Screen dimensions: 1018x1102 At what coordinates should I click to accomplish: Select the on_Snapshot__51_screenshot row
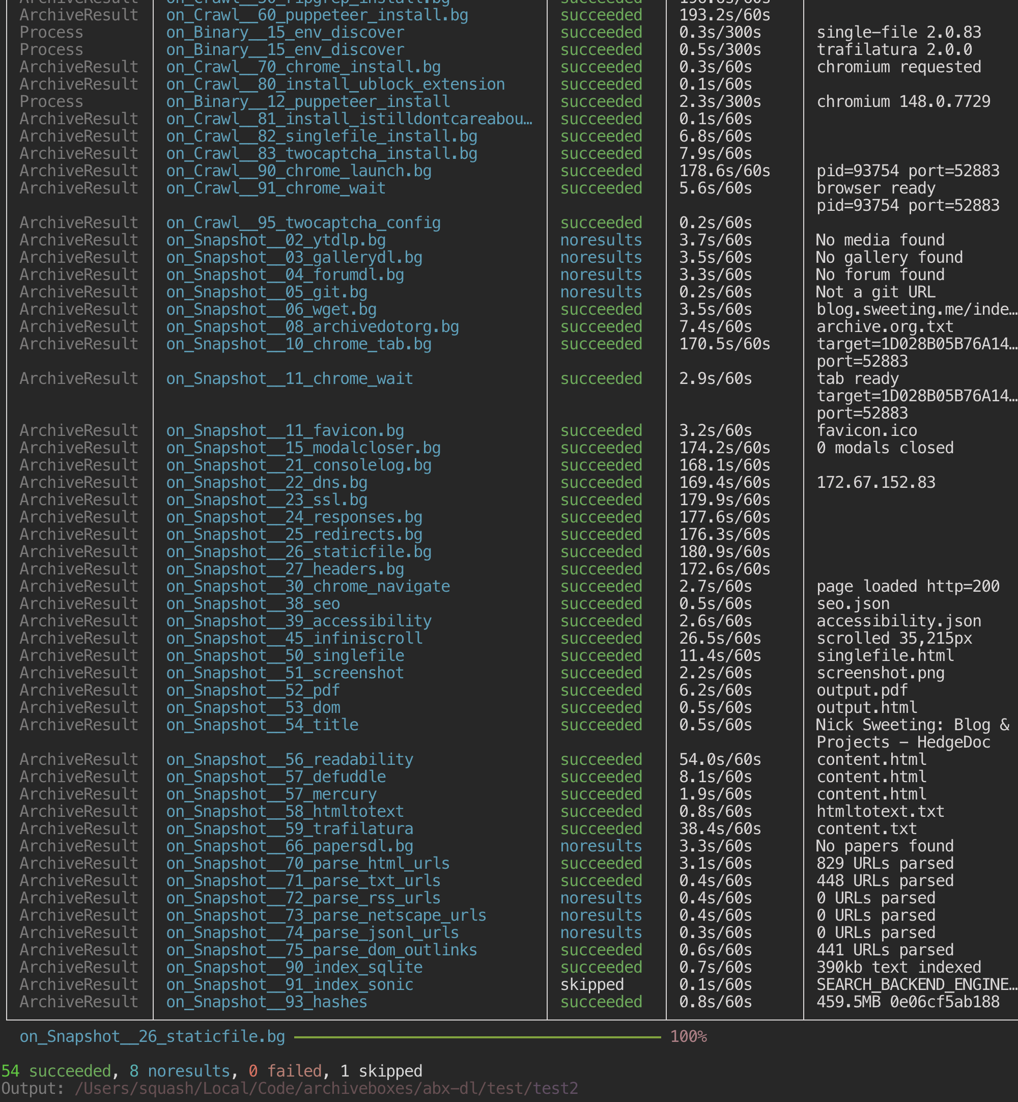click(x=285, y=672)
